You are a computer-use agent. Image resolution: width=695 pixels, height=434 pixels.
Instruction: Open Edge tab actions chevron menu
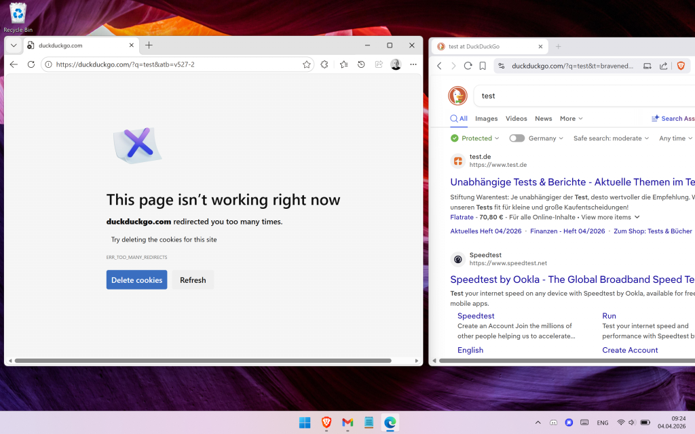click(14, 45)
